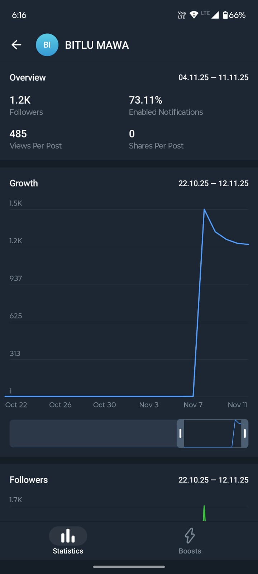
Task: Tap the Boosts lightning icon
Action: [190, 536]
